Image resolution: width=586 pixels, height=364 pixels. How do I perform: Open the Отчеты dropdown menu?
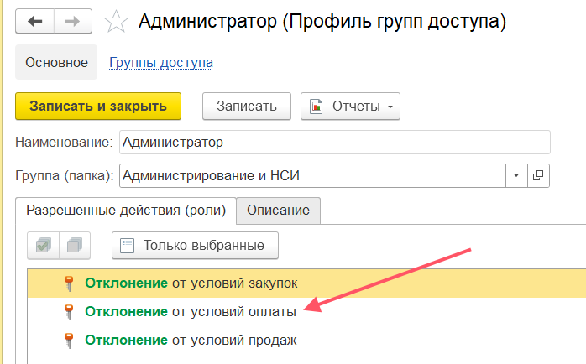point(350,107)
